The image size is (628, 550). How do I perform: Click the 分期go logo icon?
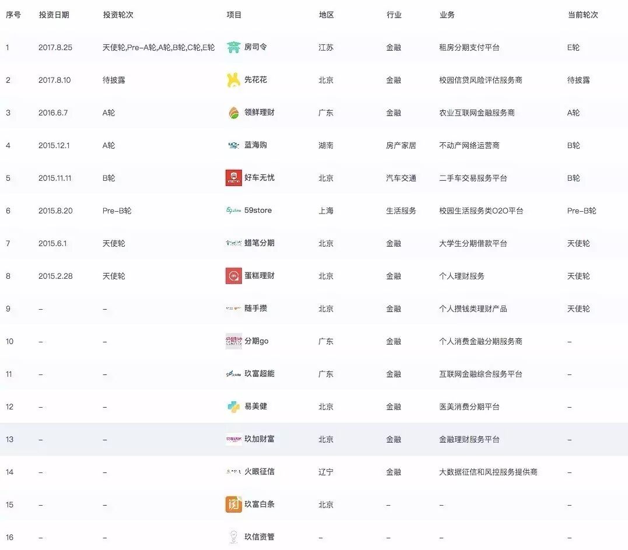233,341
